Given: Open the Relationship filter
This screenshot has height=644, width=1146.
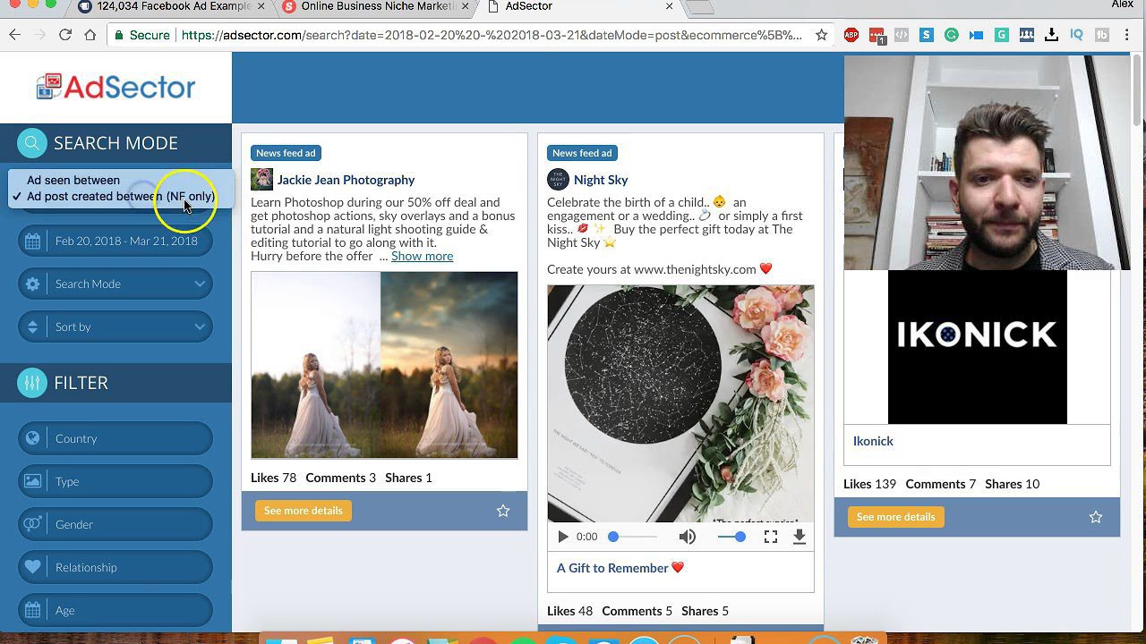Looking at the screenshot, I should pos(115,567).
